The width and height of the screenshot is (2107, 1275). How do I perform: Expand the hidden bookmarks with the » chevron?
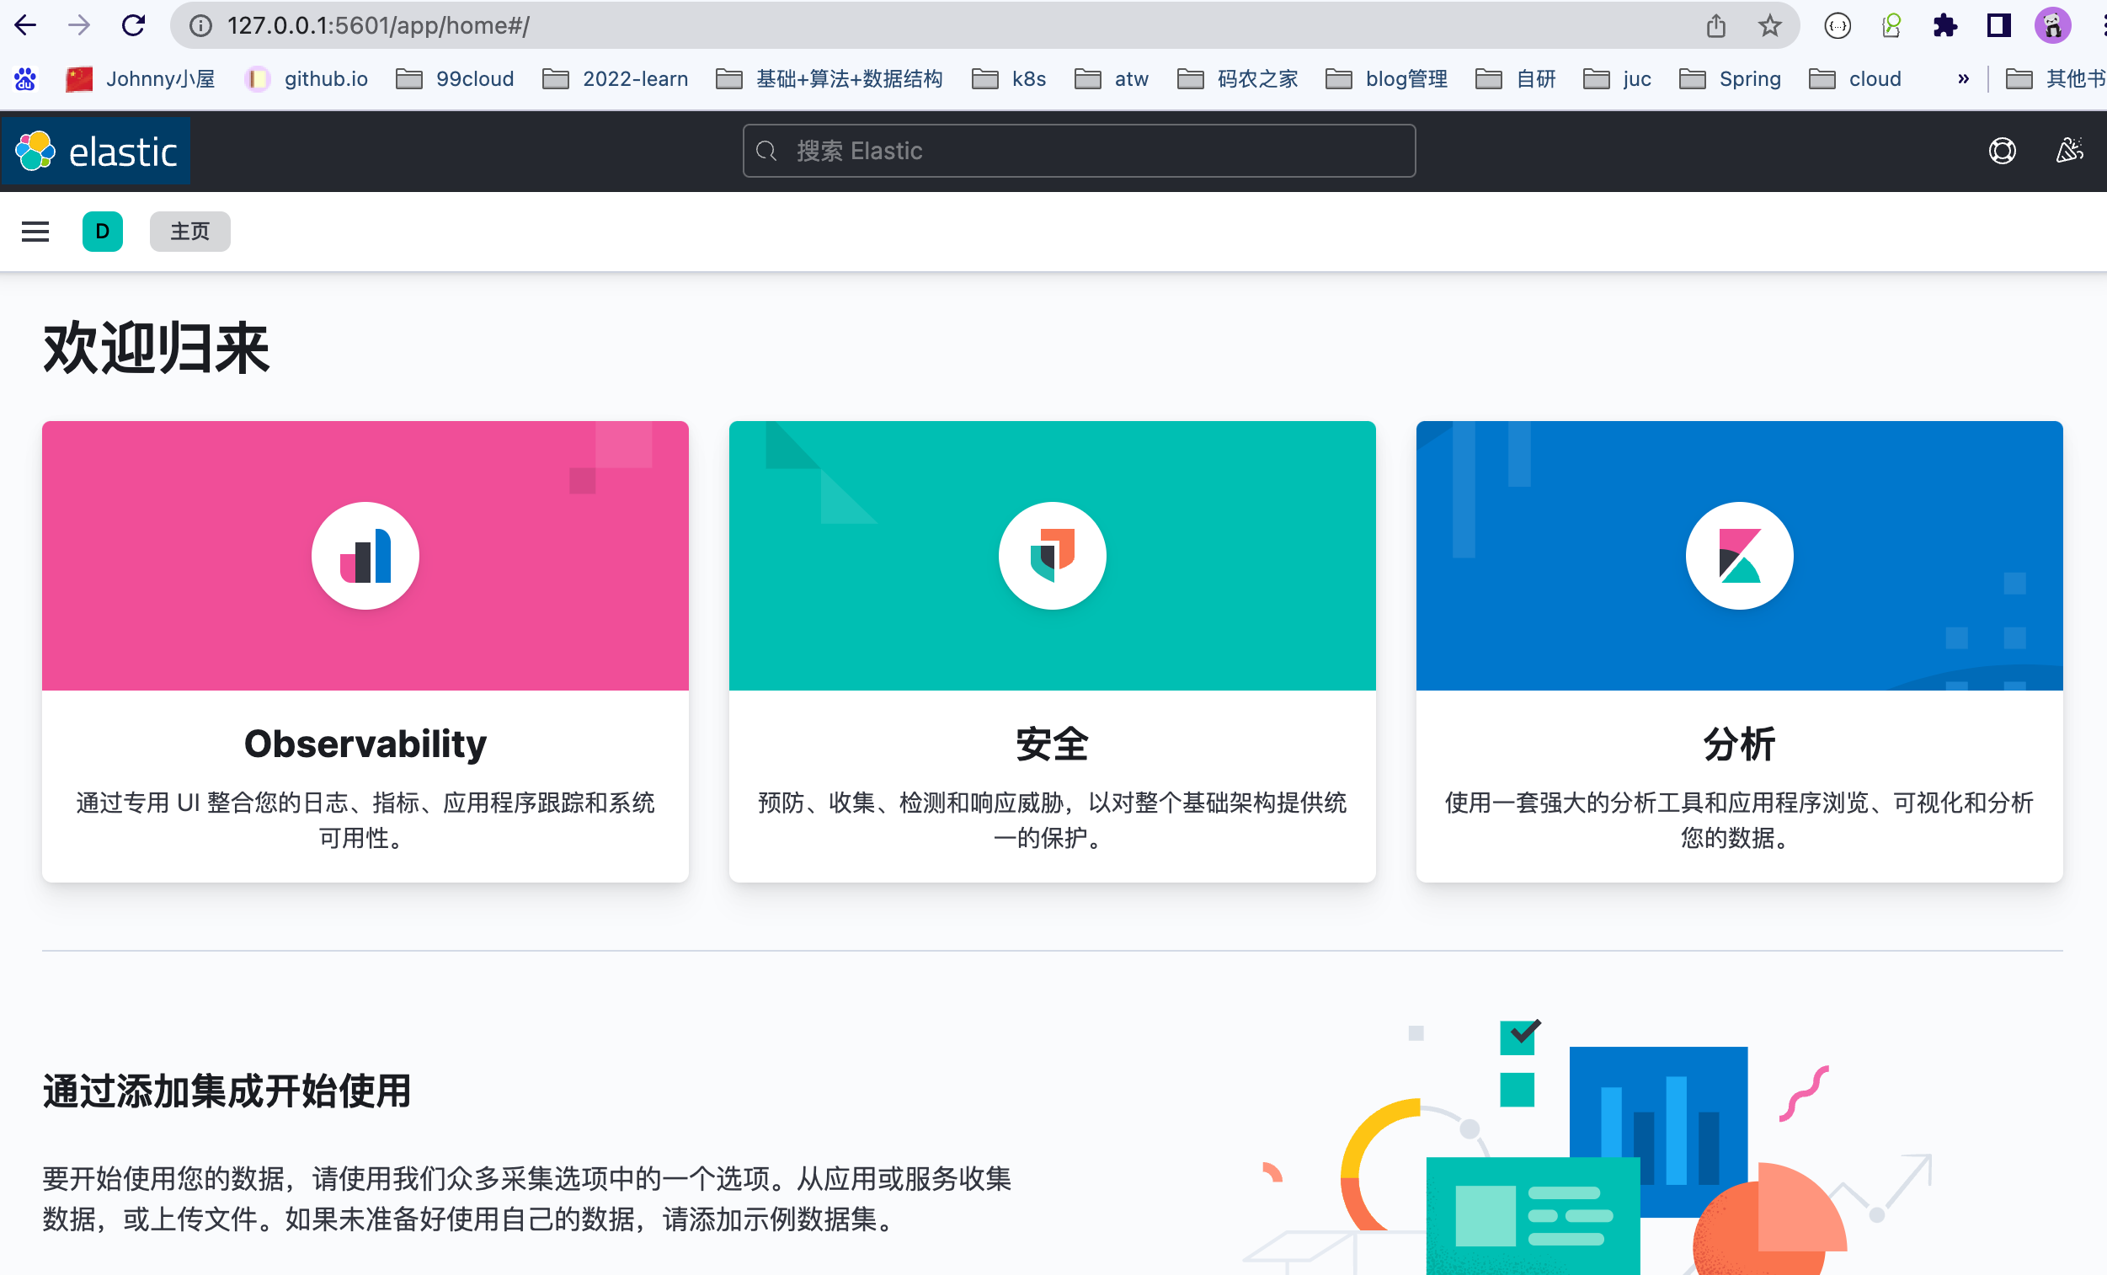point(1963,77)
